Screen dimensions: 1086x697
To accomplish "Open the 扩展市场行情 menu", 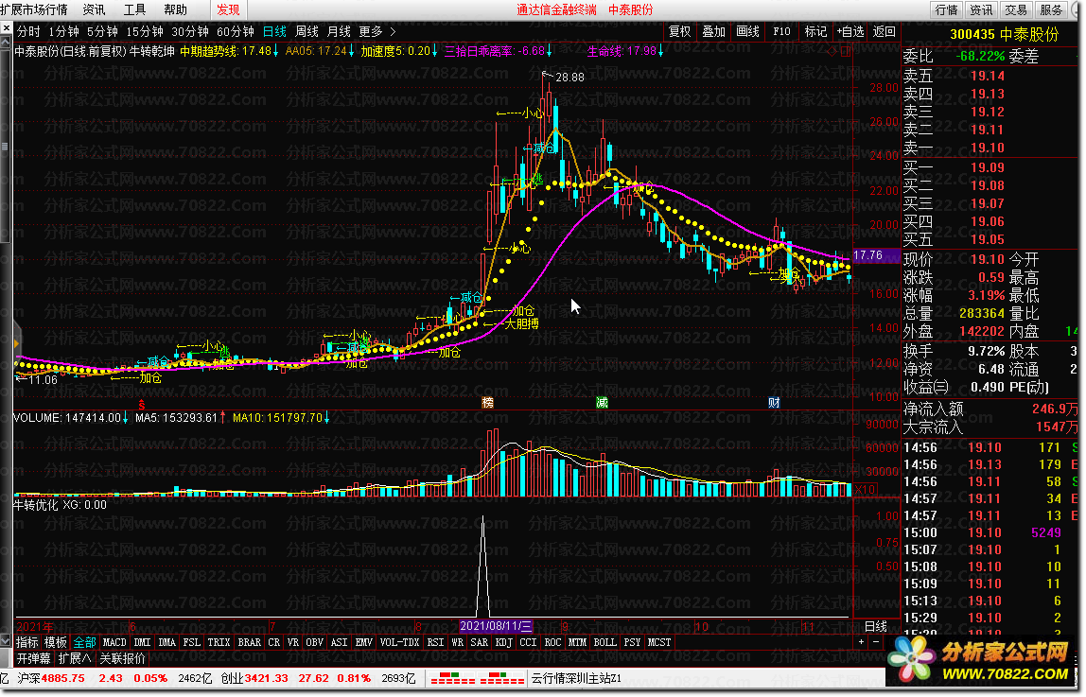I will 35,9.
